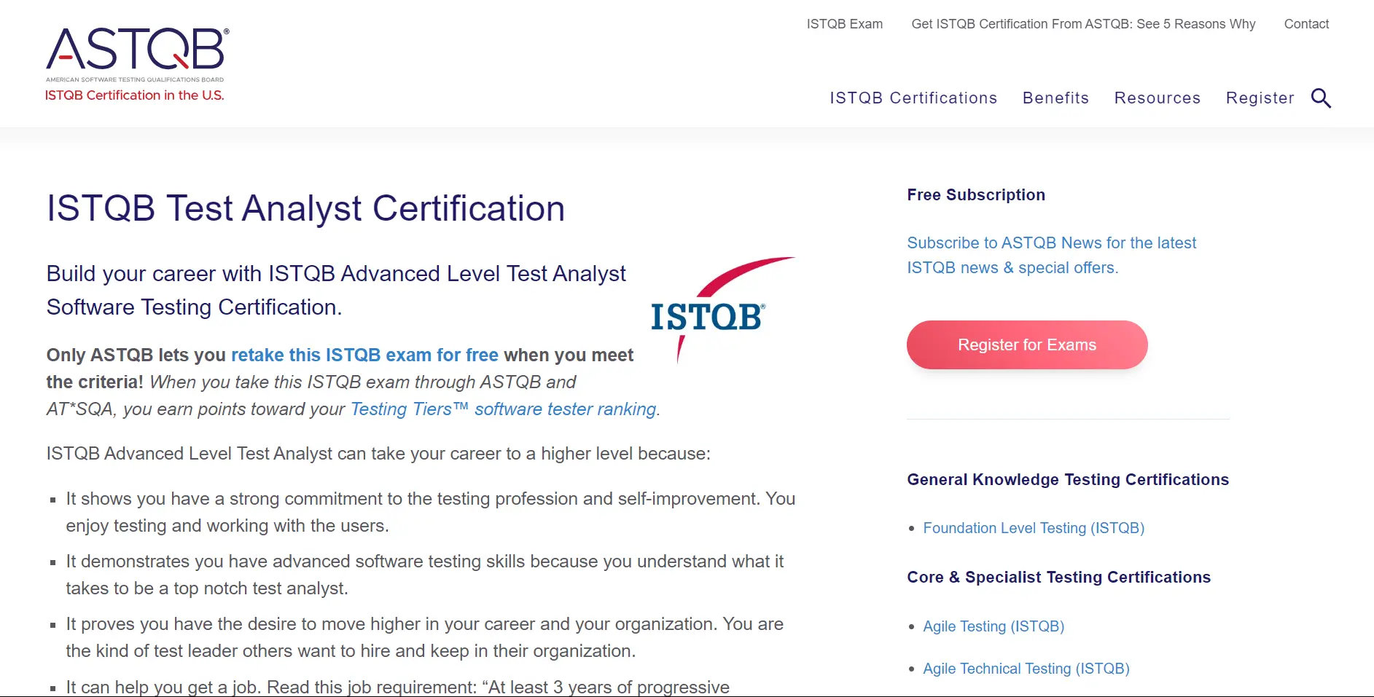
Task: Open the ISTQB Exam top link
Action: [x=844, y=24]
